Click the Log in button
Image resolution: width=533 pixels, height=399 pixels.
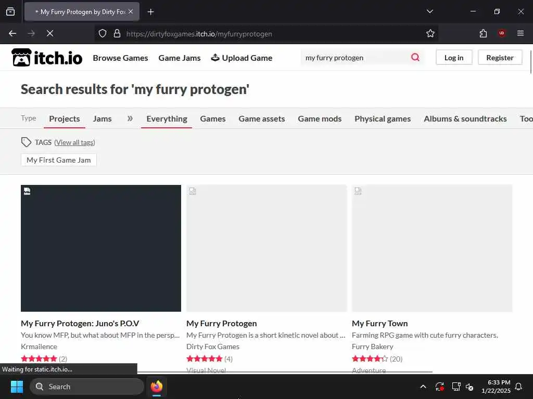[x=454, y=58]
